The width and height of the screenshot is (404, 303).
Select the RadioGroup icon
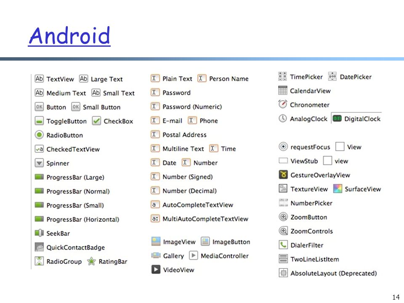click(39, 261)
